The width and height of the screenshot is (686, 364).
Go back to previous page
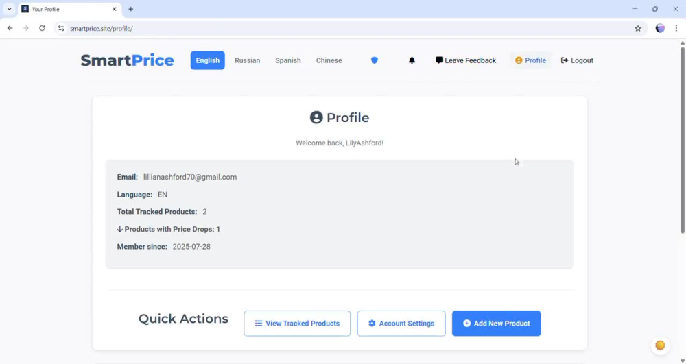point(10,28)
